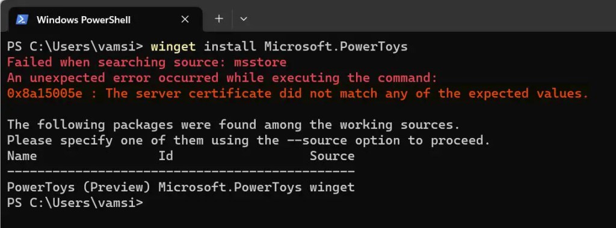Click the 'PowerToys (Preview)' package name

79,188
